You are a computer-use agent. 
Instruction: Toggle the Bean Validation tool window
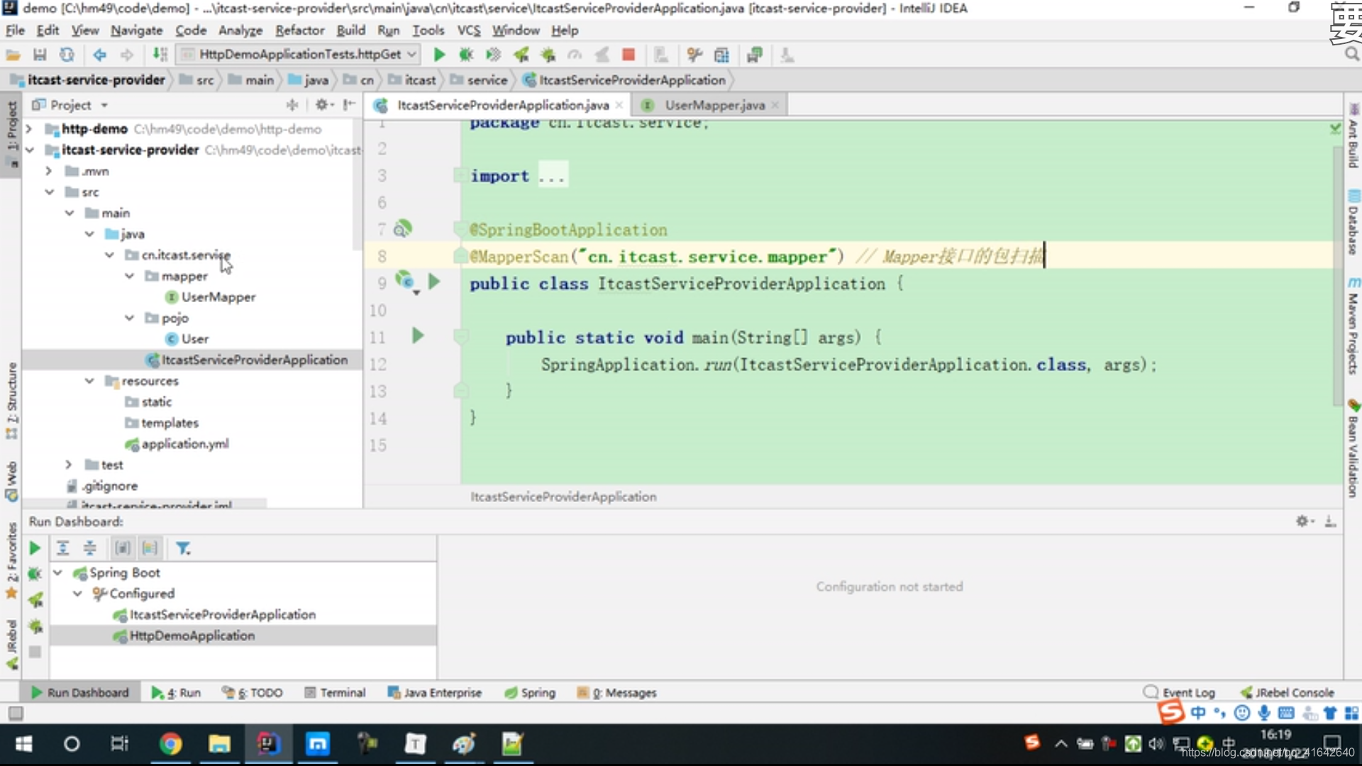click(x=1353, y=448)
